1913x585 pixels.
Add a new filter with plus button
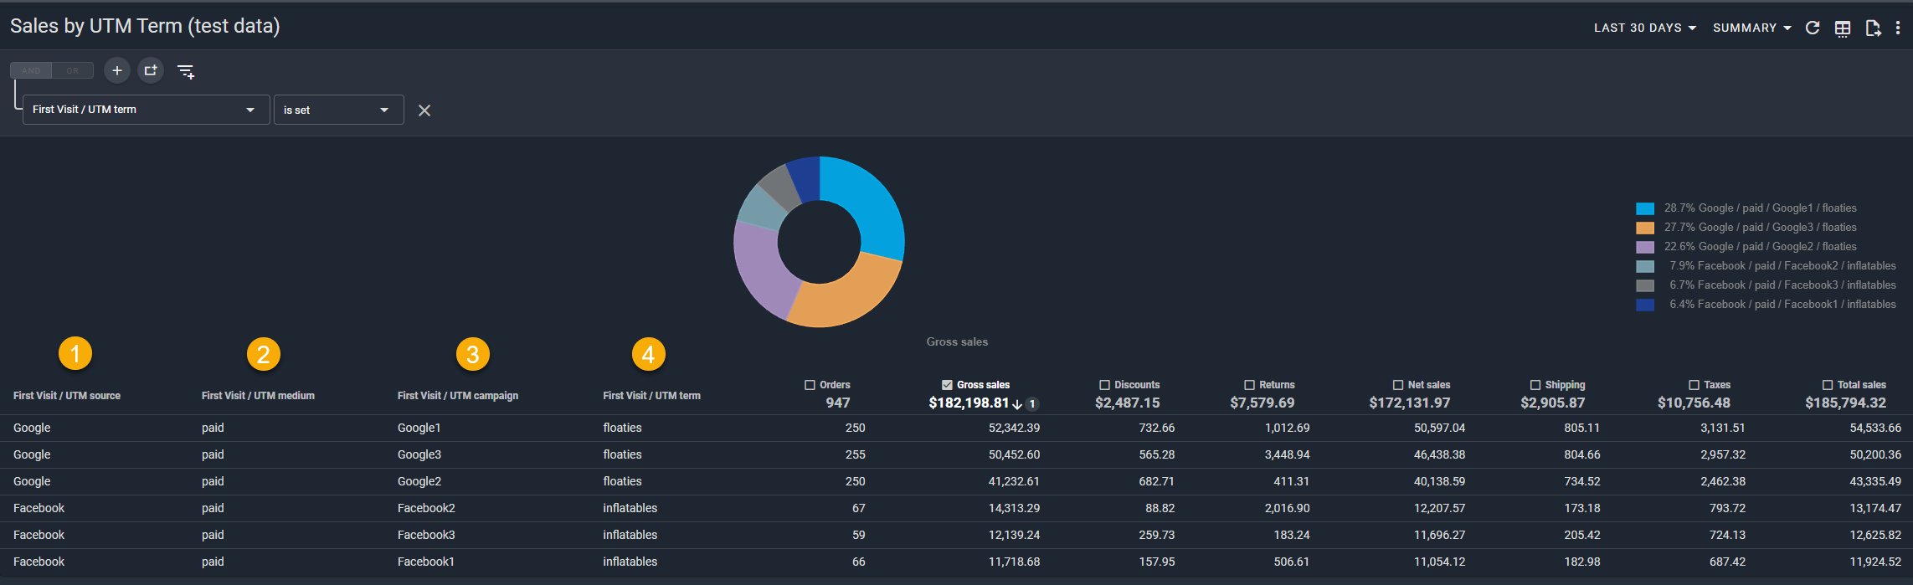117,71
